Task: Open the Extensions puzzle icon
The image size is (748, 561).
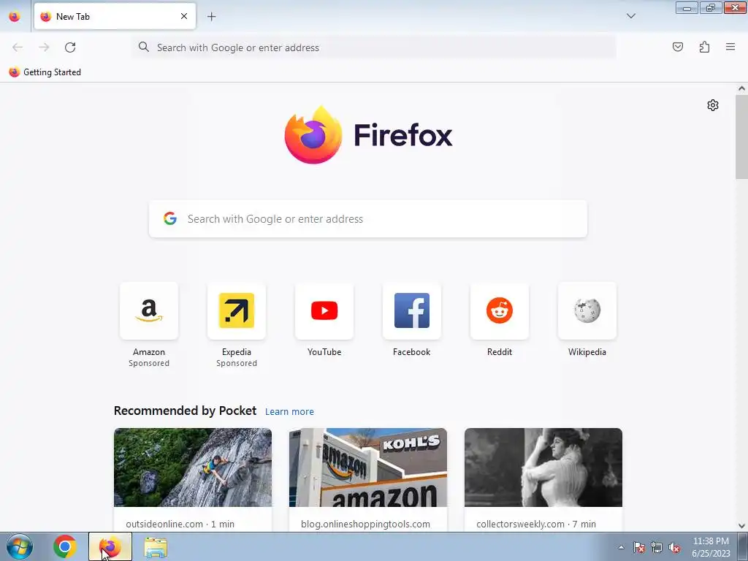Action: point(704,47)
